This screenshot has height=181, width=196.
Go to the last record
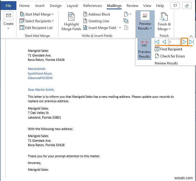tap(191, 42)
